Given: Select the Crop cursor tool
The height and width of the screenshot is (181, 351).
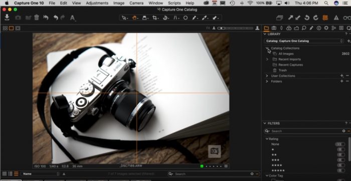Looking at the screenshot, I should (155, 18).
